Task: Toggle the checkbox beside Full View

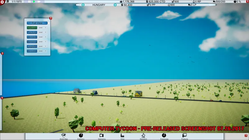Action: (x=49, y=23)
